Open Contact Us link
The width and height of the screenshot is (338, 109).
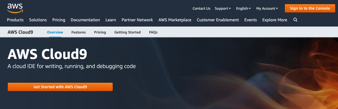(201, 9)
